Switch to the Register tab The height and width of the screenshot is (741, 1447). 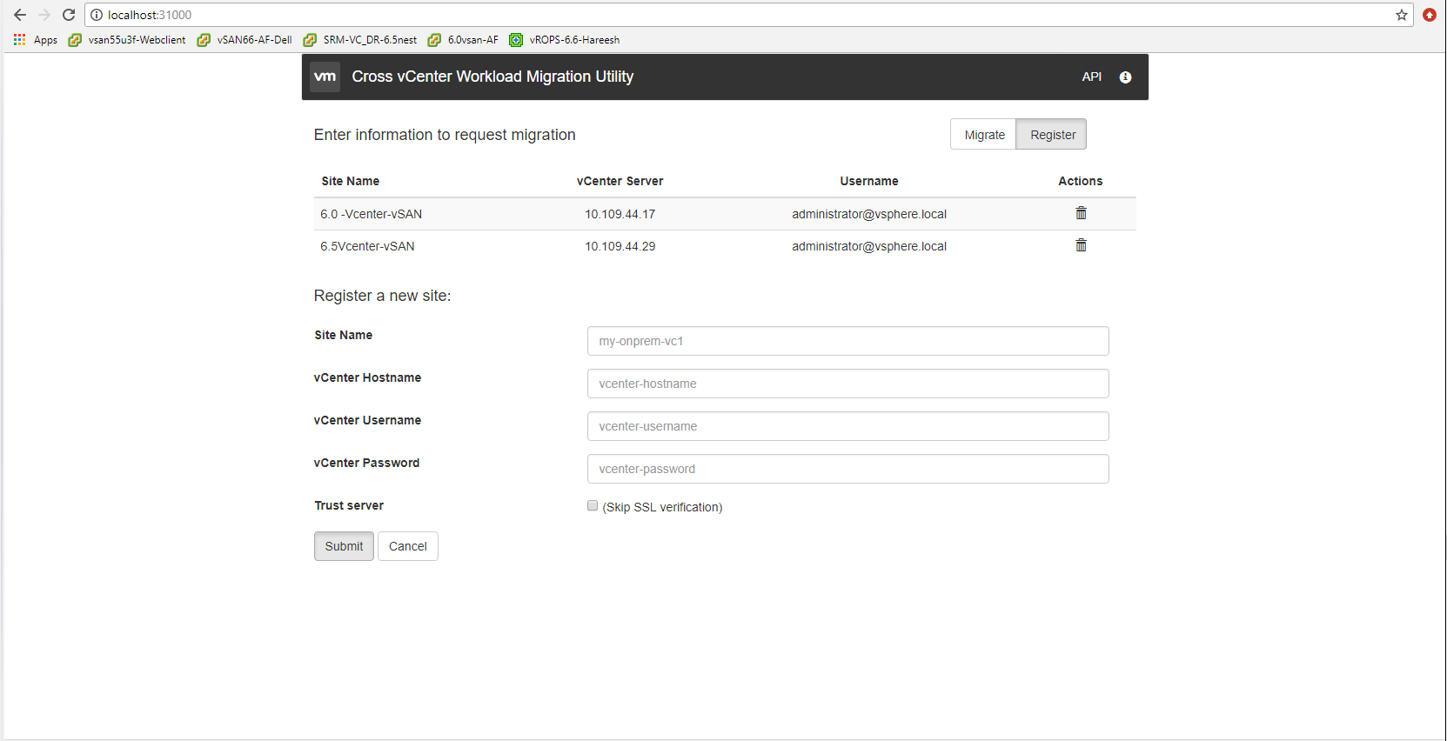pyautogui.click(x=1052, y=135)
